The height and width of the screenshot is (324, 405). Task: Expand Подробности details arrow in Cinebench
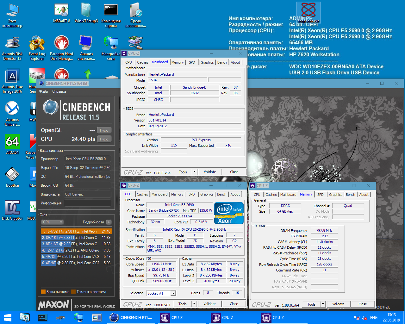109,222
